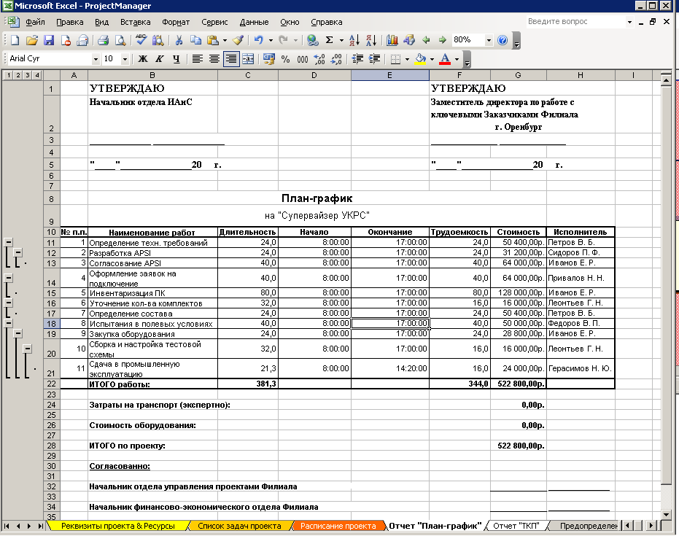The image size is (679, 536).
Task: Click the Введите вопрос help field
Action: point(575,22)
